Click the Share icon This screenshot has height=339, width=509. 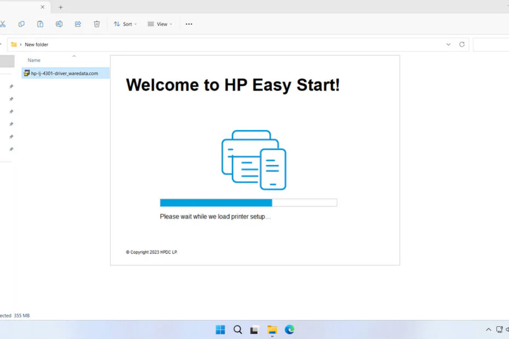78,24
